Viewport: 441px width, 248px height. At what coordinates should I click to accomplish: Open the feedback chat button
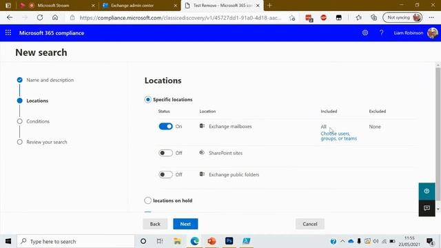click(427, 208)
